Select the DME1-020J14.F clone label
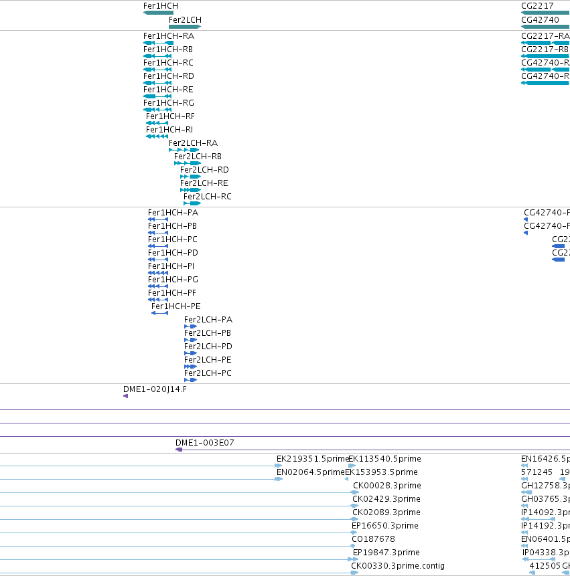The image size is (570, 576). 155,389
